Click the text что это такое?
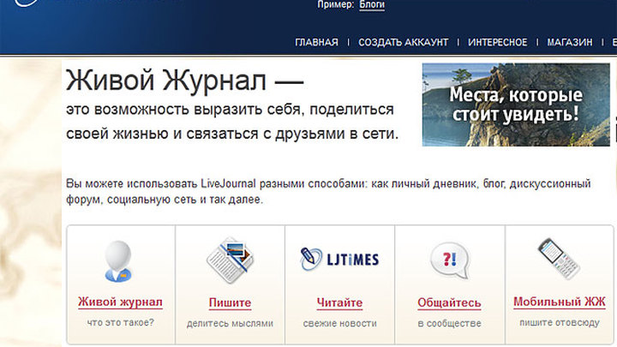 coord(121,323)
